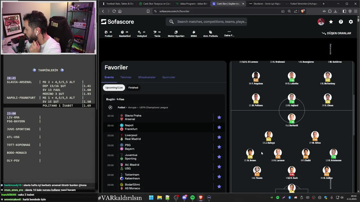This screenshot has height=202, width=360.
Task: Select Finished filter
Action: point(133,88)
